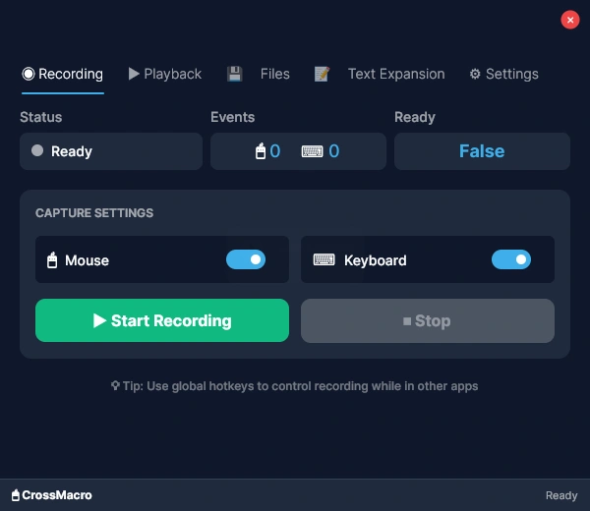Viewport: 590px width, 511px height.
Task: Click the False value under Ready
Action: tap(482, 151)
